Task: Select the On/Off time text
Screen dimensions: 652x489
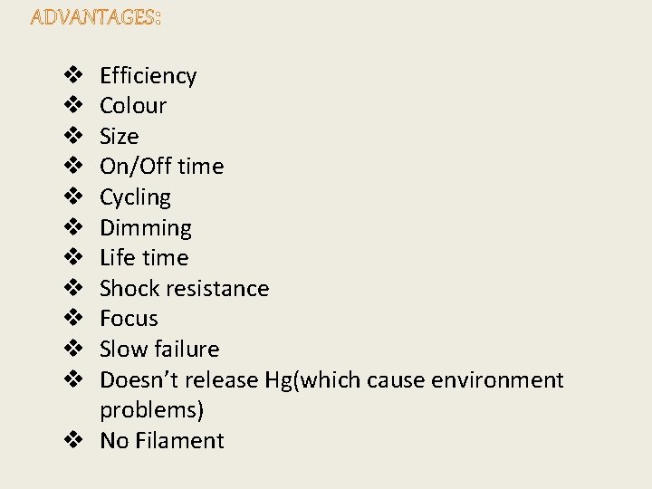Action: [x=162, y=167]
